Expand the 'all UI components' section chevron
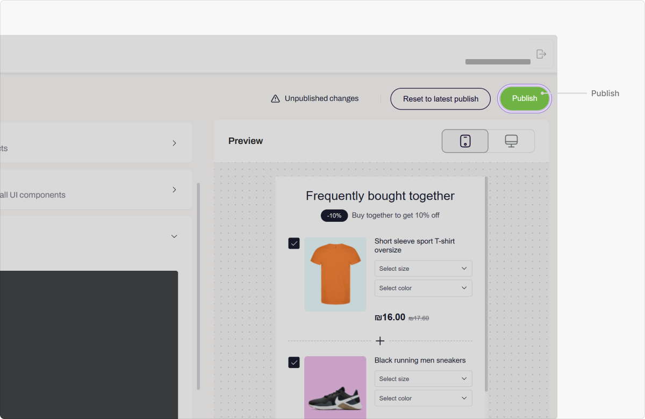Viewport: 645px width, 419px height. [x=174, y=190]
